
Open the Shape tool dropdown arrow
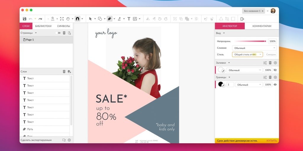coord(104,19)
